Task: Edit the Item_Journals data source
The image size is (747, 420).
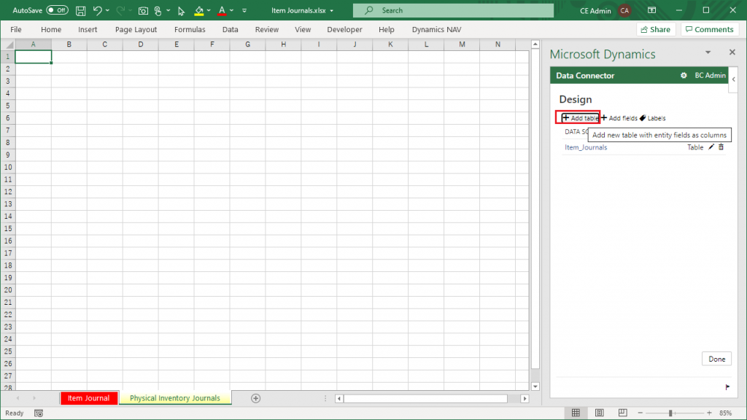Action: click(711, 147)
